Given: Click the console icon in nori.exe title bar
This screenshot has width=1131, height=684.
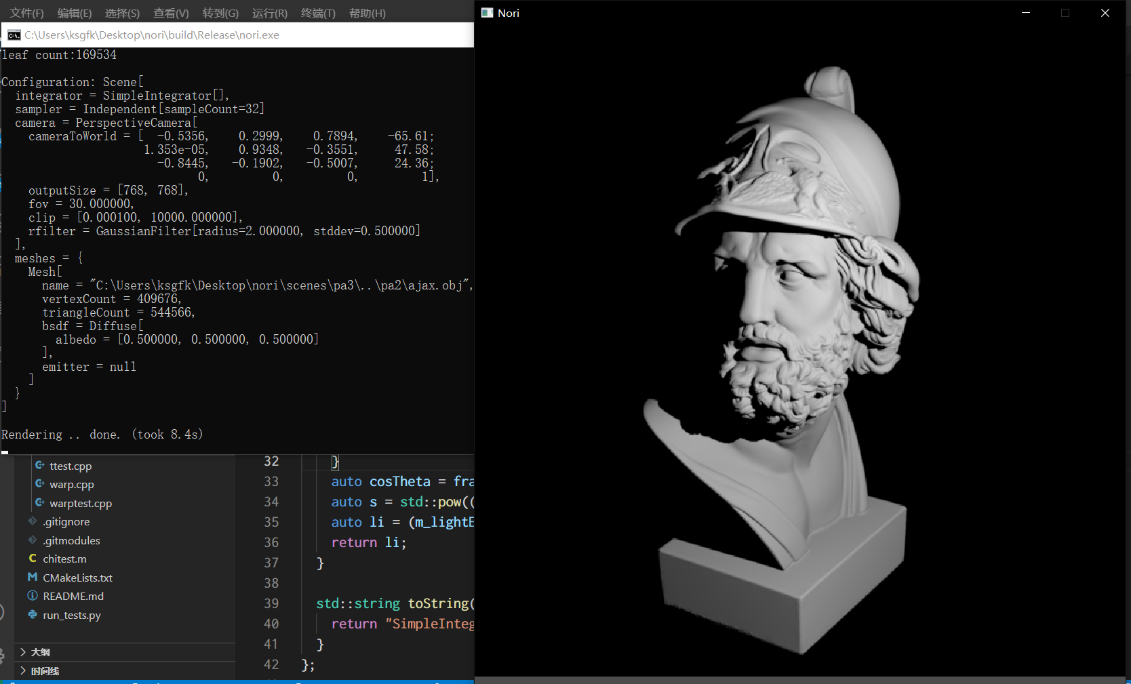Looking at the screenshot, I should 14,35.
